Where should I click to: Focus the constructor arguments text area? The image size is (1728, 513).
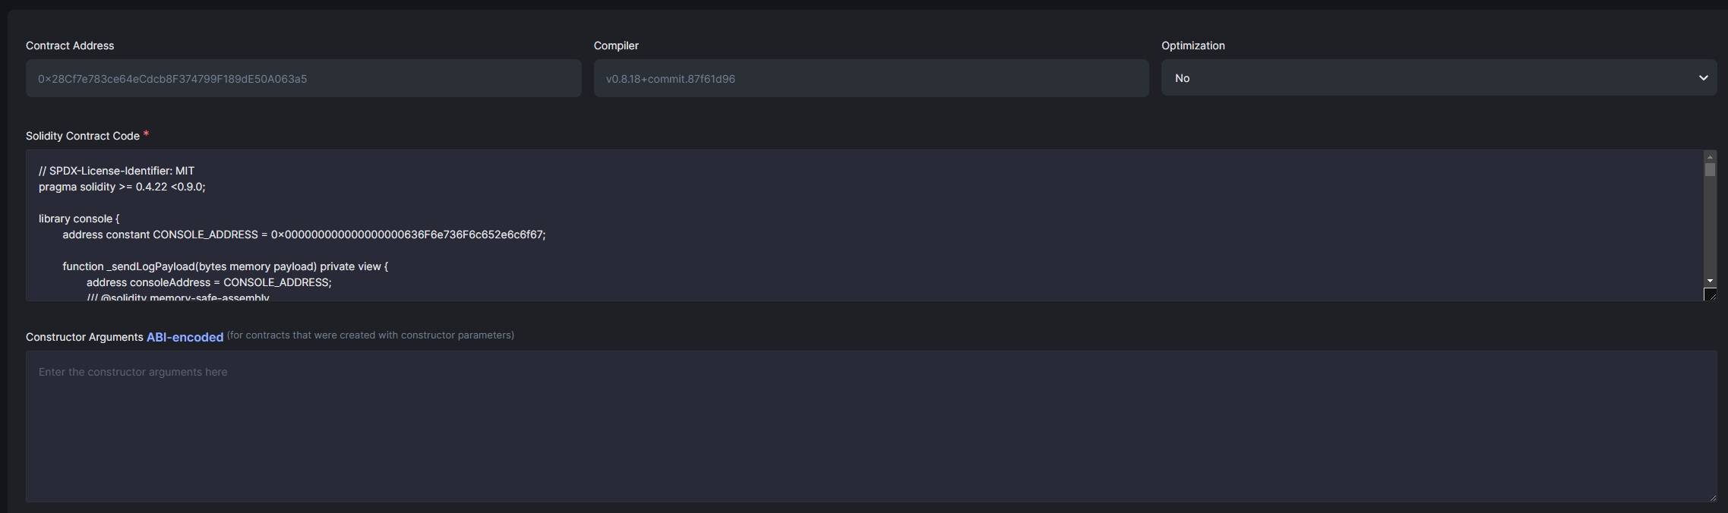click(870, 426)
